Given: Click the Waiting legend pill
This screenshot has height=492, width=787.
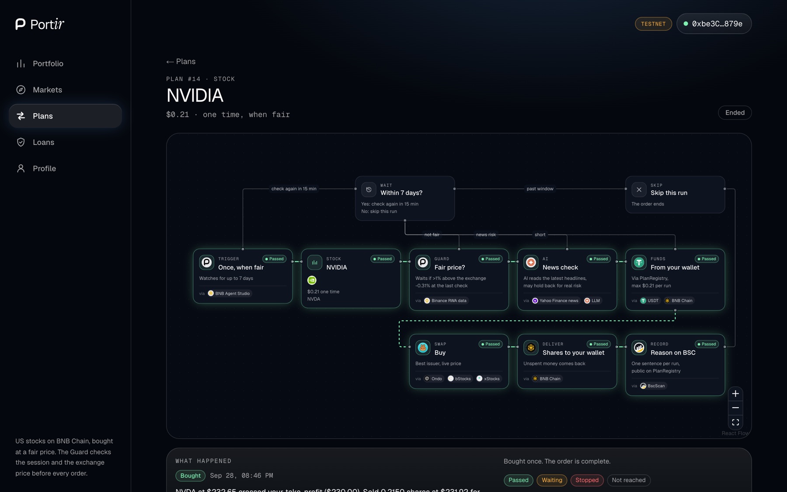Looking at the screenshot, I should coord(552,480).
